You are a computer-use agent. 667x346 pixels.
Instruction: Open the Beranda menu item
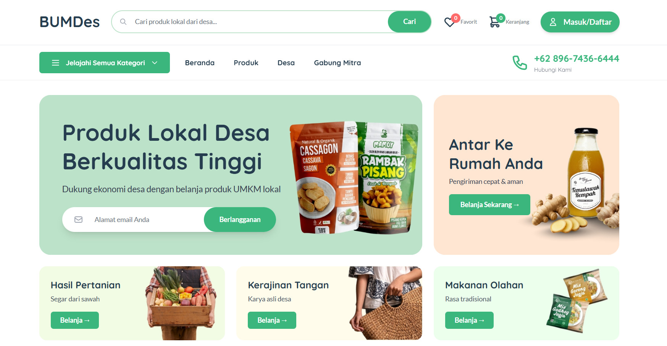[x=200, y=63]
